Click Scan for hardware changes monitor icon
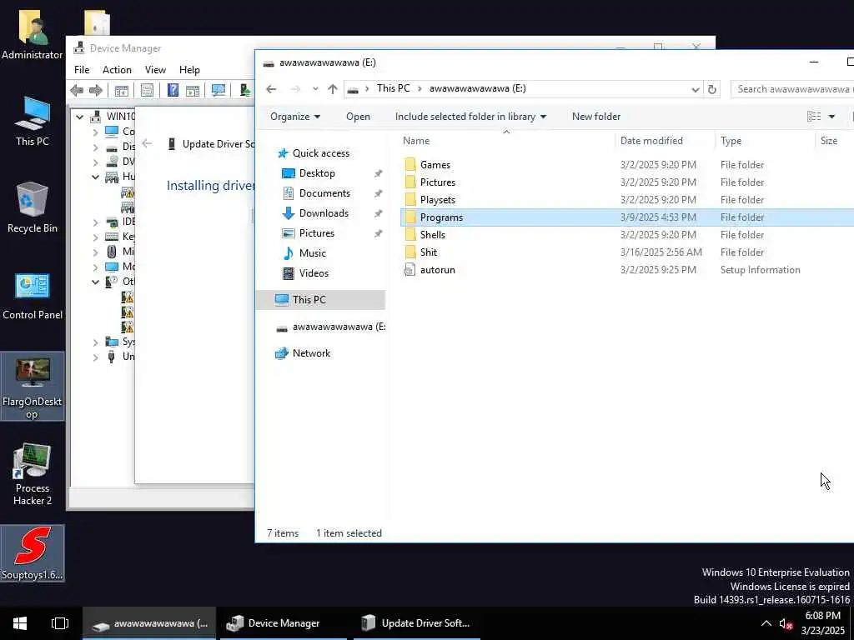Viewport: 854px width, 640px height. pyautogui.click(x=219, y=90)
